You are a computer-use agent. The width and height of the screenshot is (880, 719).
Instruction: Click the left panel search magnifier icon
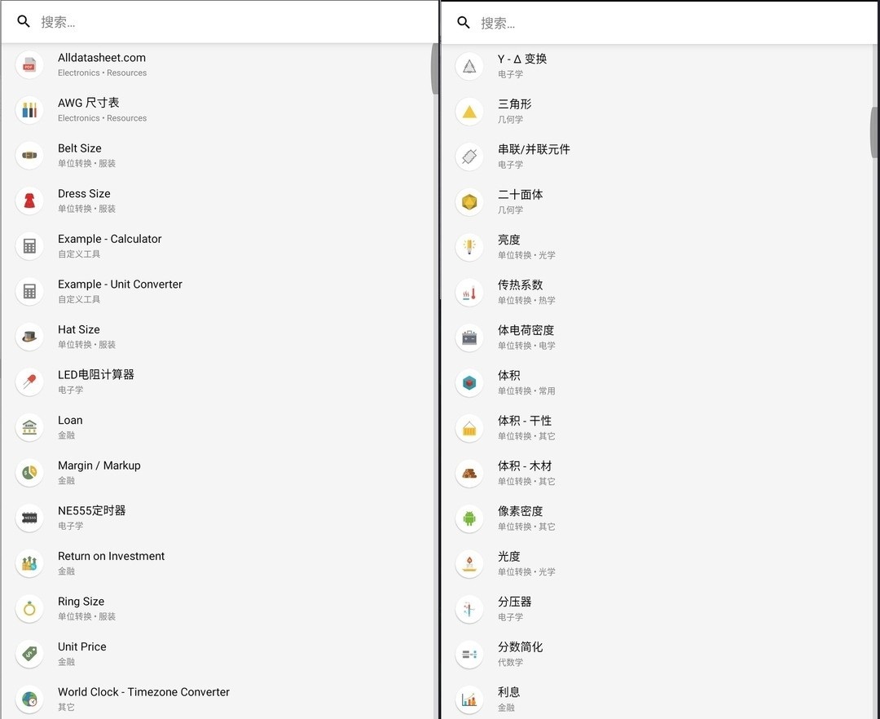click(x=24, y=21)
